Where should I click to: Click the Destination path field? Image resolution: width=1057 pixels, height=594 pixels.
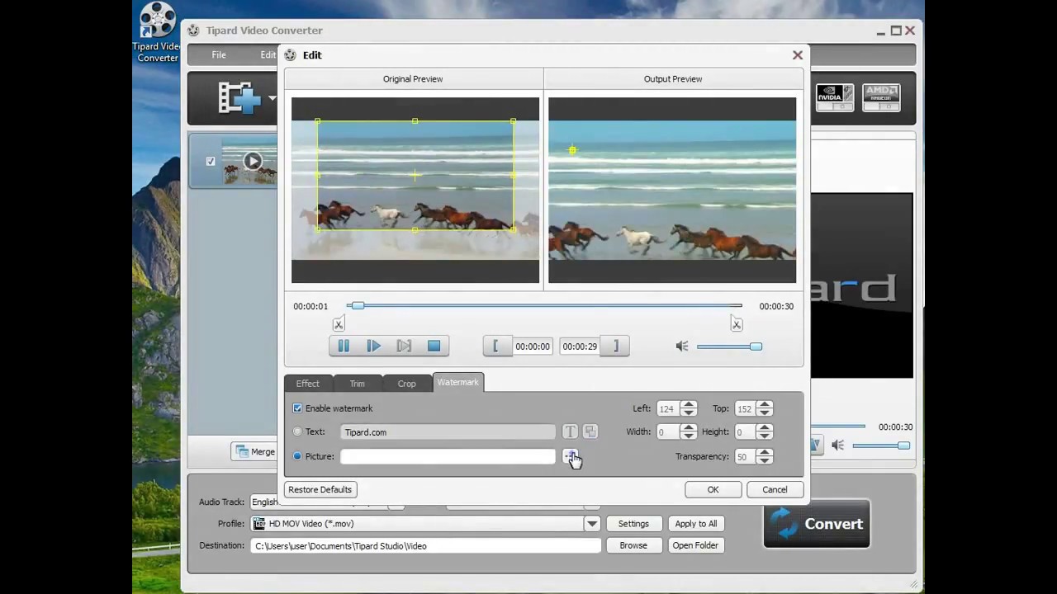426,545
